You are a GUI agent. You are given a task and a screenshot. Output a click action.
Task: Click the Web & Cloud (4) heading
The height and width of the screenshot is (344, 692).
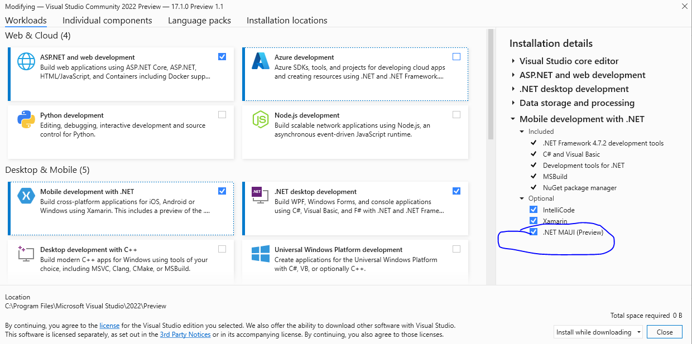point(38,36)
